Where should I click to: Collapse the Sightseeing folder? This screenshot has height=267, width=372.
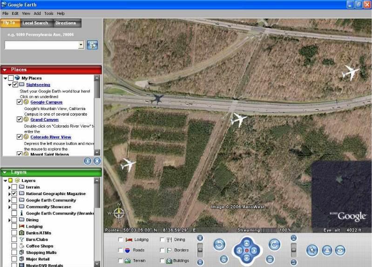tap(9, 85)
